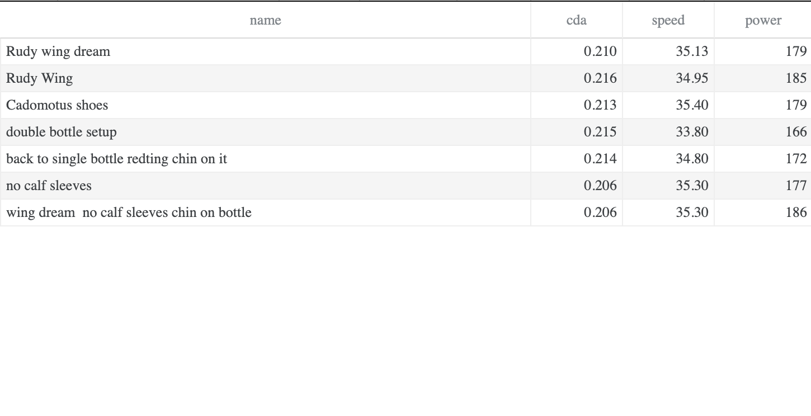Screen dimensions: 811x416
Task: Click the speed column header
Action: coord(668,21)
